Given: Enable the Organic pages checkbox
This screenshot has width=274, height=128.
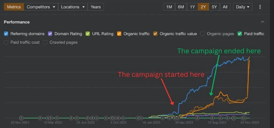Looking at the screenshot, I should click(x=203, y=34).
